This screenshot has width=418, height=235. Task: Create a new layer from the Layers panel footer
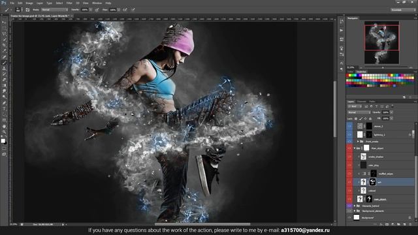click(x=405, y=225)
